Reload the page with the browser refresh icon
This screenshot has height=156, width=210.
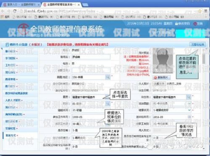coord(15,11)
